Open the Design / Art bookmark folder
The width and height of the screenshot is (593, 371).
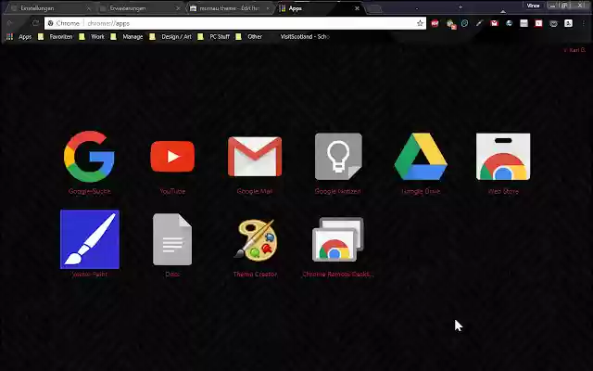click(x=170, y=37)
